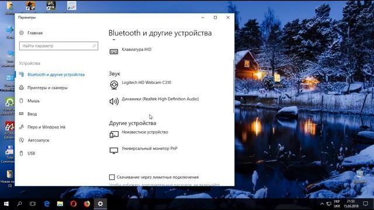Select Динамики Realtek High Definition Audio

click(x=160, y=99)
